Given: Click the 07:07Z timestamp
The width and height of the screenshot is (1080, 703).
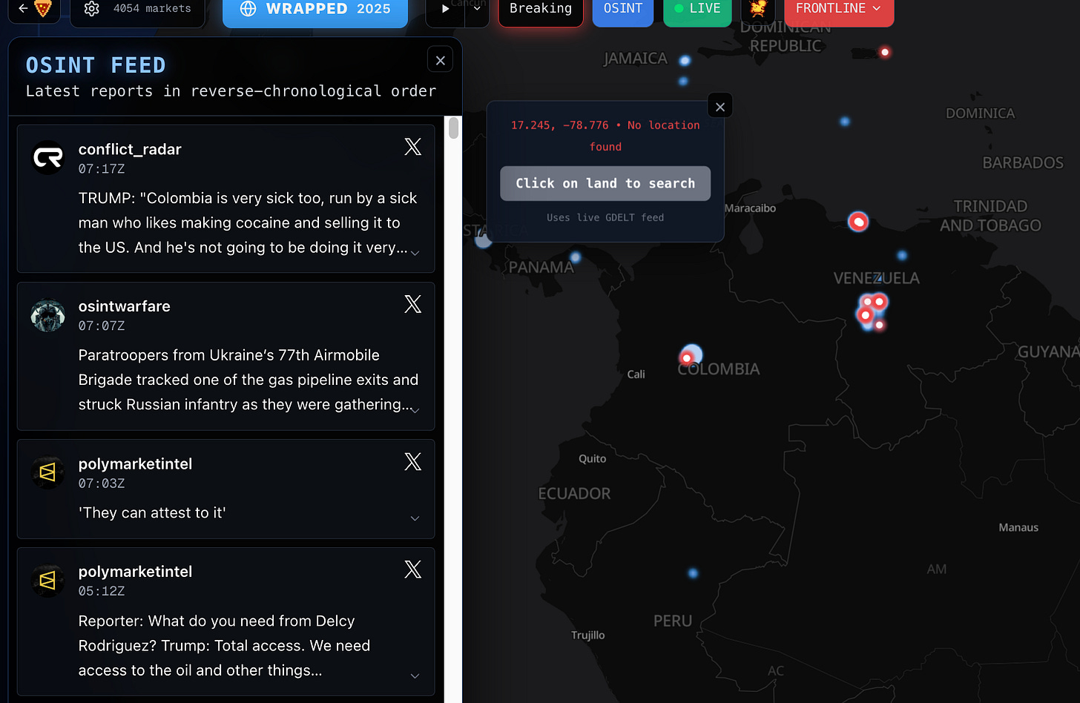Looking at the screenshot, I should click(102, 326).
